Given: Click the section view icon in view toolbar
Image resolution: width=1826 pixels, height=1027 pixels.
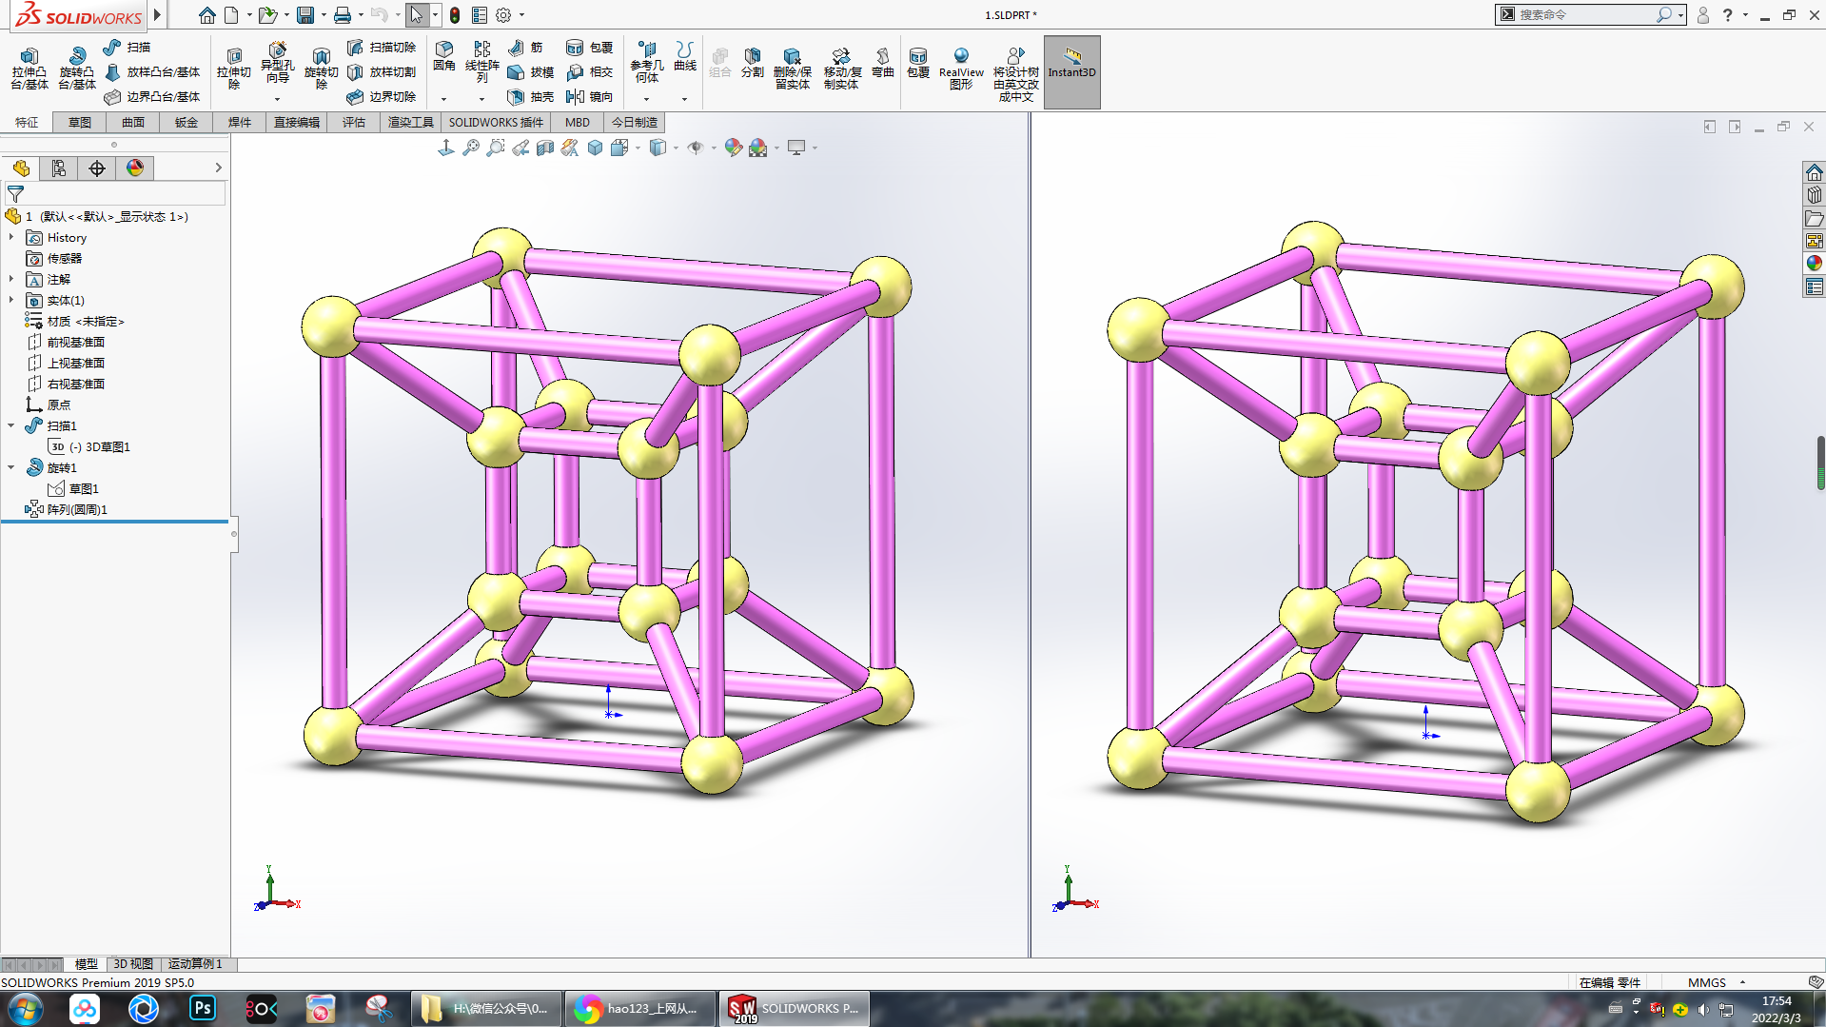Looking at the screenshot, I should [544, 148].
